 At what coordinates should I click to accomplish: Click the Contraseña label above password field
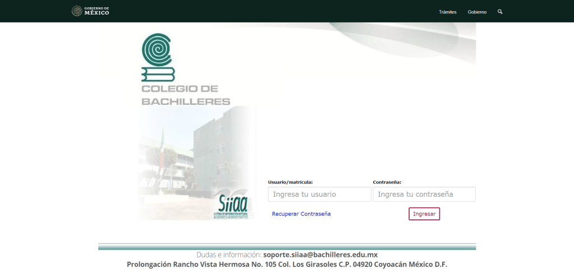point(387,182)
